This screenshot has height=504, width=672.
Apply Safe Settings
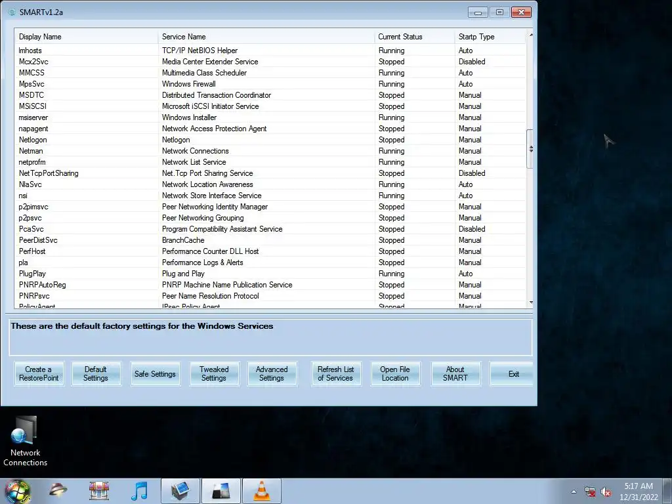pyautogui.click(x=155, y=373)
